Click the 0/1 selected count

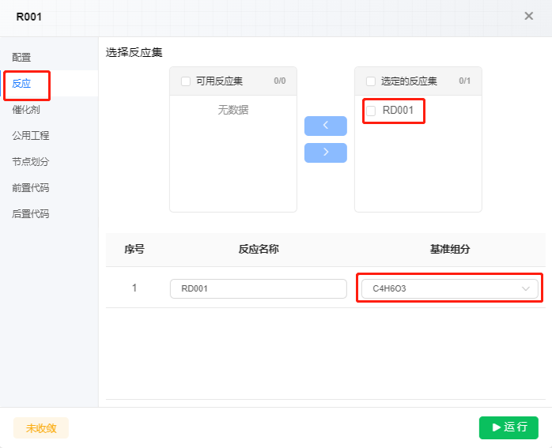point(465,81)
